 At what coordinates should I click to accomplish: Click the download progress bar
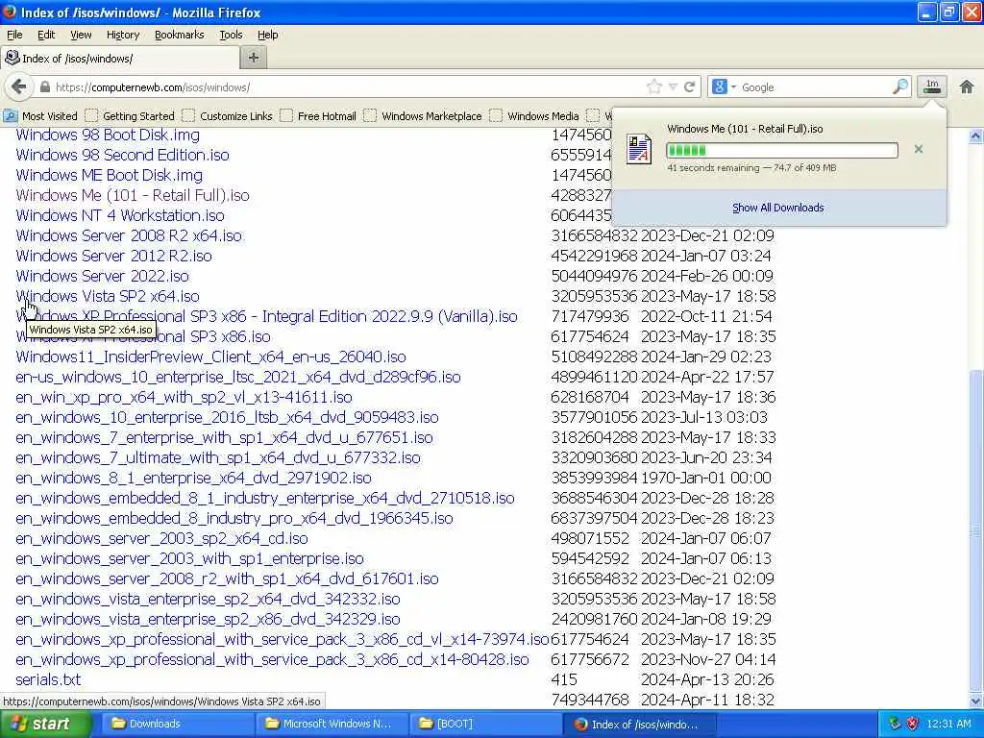point(782,150)
